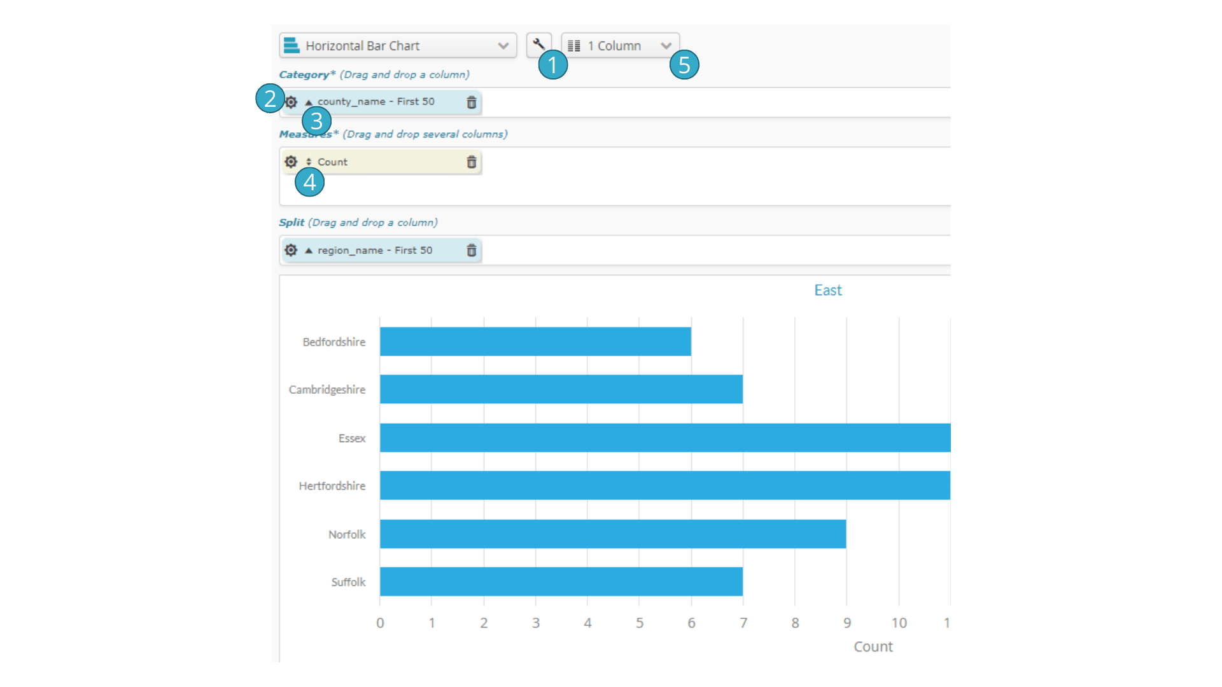Image resolution: width=1222 pixels, height=687 pixels.
Task: Open the 1 Column layout dropdown
Action: (x=621, y=46)
